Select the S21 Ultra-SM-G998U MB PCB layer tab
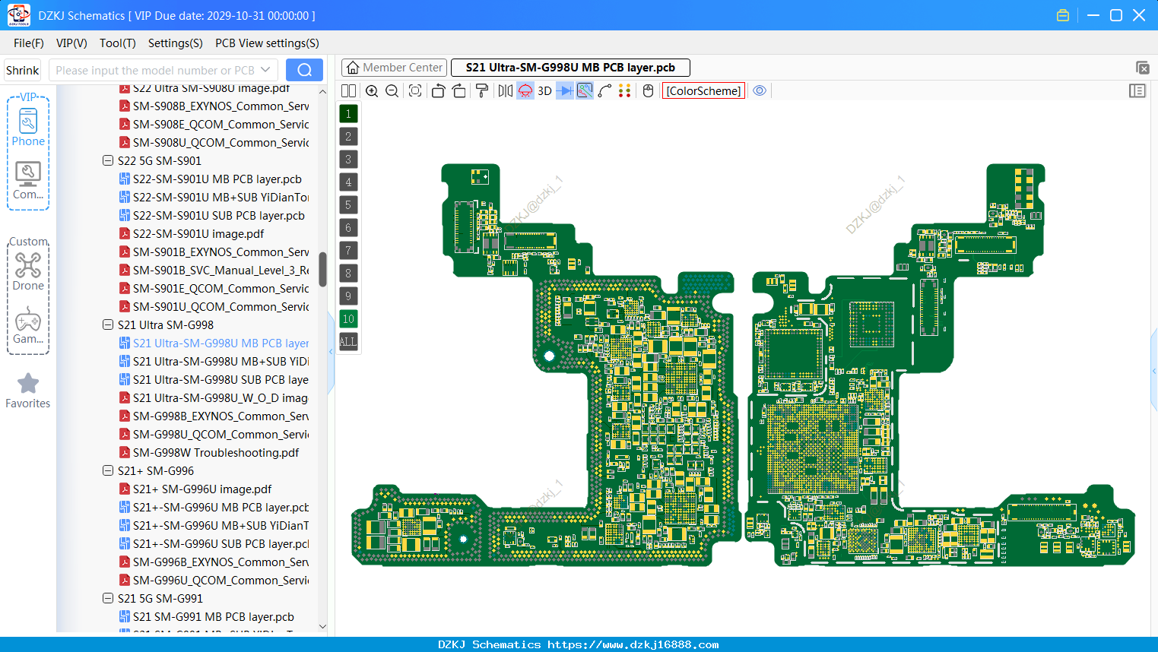Screen dimensions: 1158x652 click(x=570, y=68)
